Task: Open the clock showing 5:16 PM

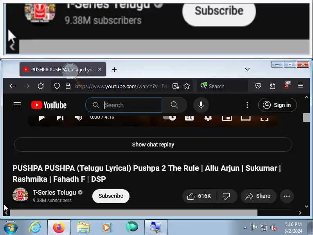Action: pyautogui.click(x=293, y=228)
